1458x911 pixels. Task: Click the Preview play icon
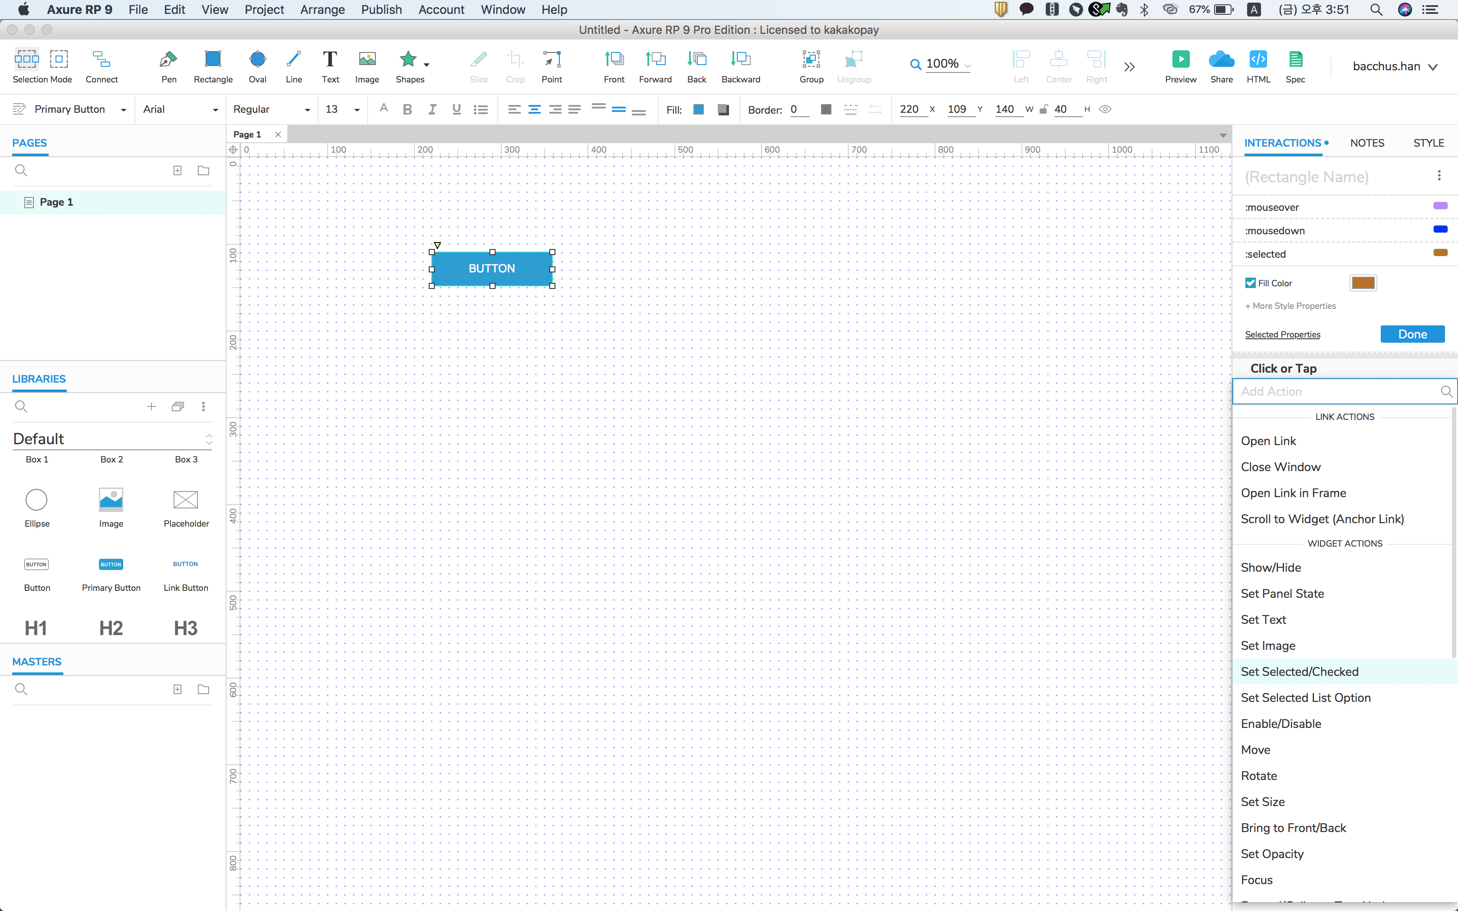(x=1180, y=59)
